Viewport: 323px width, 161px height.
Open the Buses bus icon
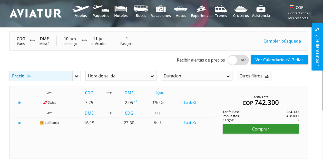[141, 9]
